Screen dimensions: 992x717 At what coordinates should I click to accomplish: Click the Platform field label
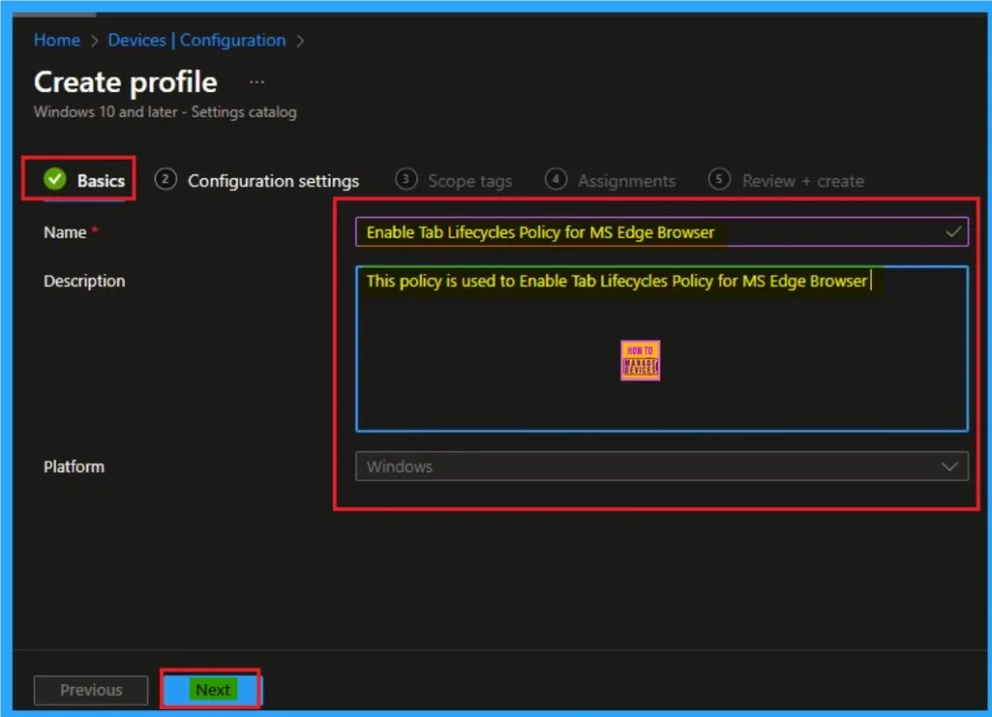74,467
